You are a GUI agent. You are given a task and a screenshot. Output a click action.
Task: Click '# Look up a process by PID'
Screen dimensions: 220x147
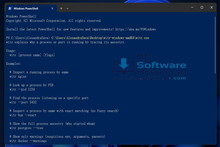[x=31, y=85]
